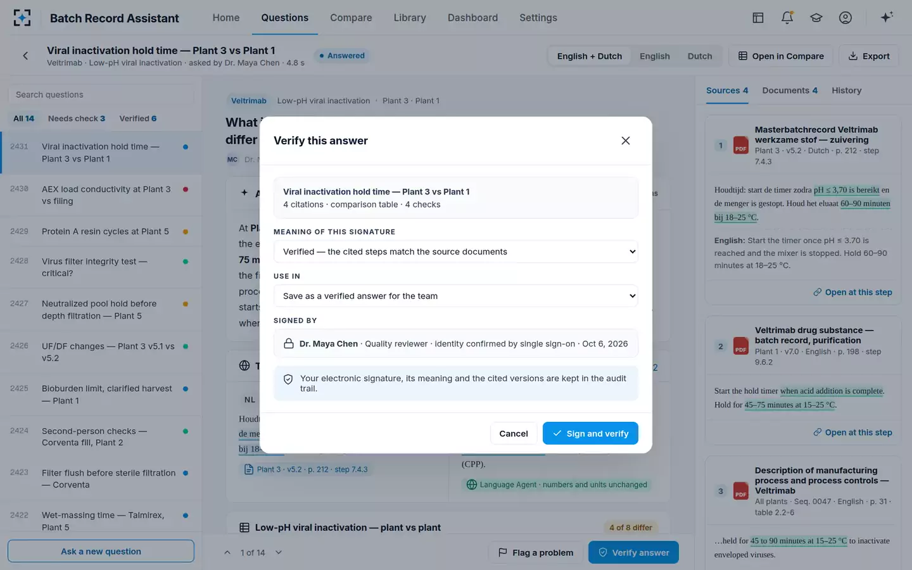This screenshot has height=570, width=912.
Task: Click the 4 of 8 differ badge
Action: coord(630,528)
